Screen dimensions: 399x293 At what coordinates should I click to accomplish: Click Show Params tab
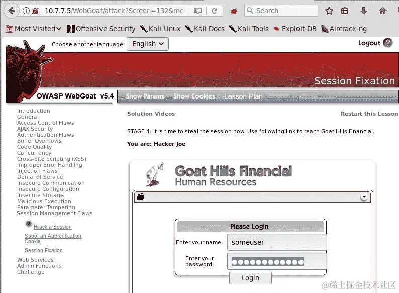coord(145,96)
